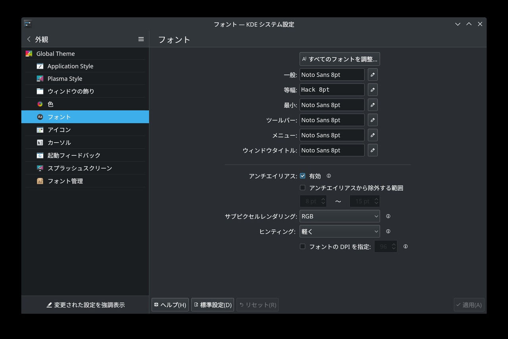The image size is (508, 339).
Task: Select 起動フィードバック in the sidebar
Action: (40, 155)
